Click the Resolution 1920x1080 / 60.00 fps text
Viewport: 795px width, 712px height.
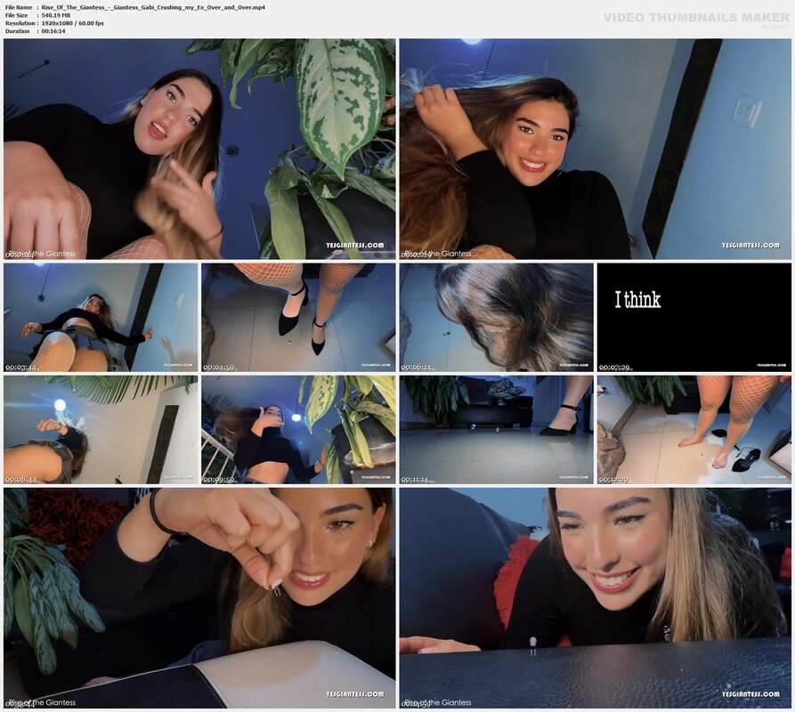coord(72,23)
